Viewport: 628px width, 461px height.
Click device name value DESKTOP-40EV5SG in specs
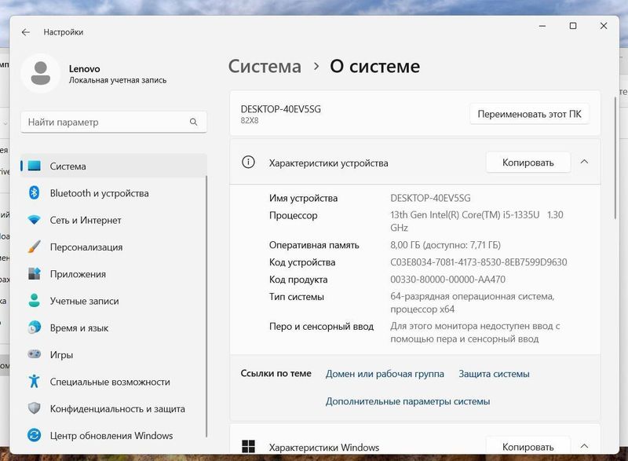(x=430, y=198)
